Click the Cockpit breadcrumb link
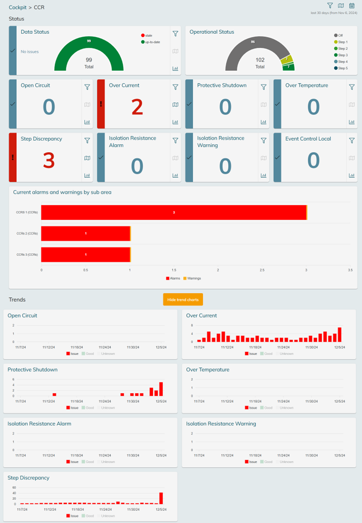The height and width of the screenshot is (523, 362). click(18, 7)
